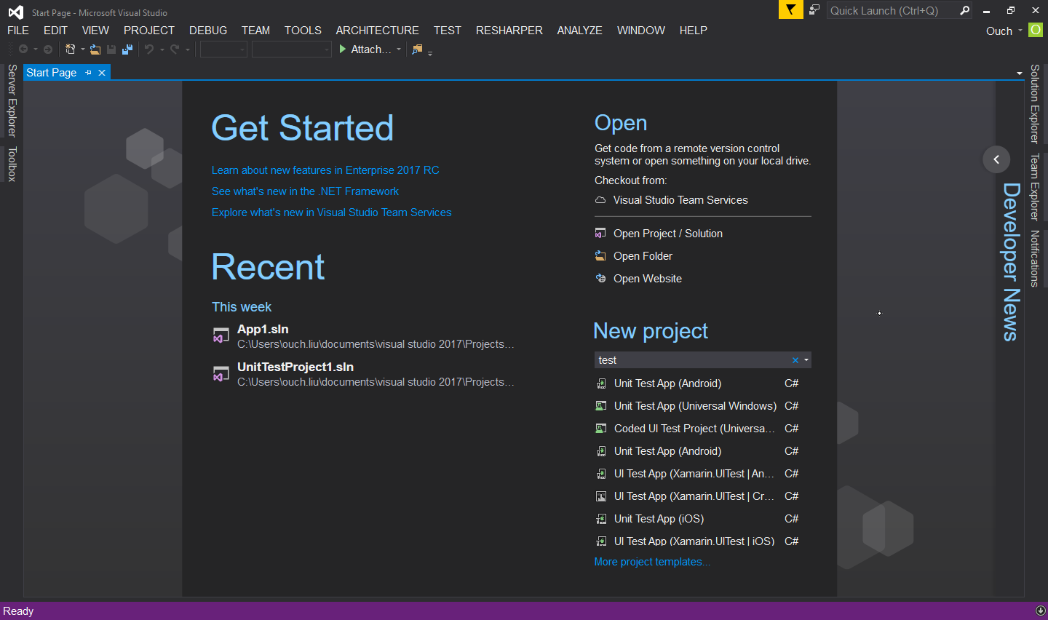Click the Quick Launch magnifier icon
The height and width of the screenshot is (620, 1048).
(964, 10)
